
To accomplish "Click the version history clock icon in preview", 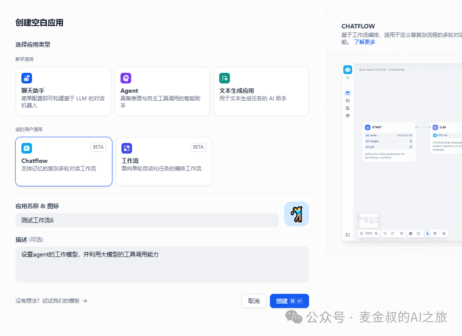I will pos(402,233).
